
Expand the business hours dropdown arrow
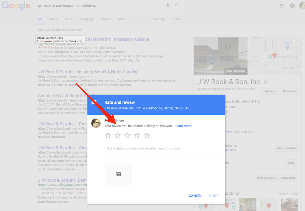pyautogui.click(x=235, y=107)
